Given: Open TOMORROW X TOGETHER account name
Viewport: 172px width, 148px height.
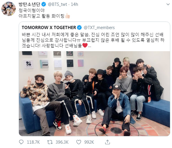Looking at the screenshot, I should [49, 28].
